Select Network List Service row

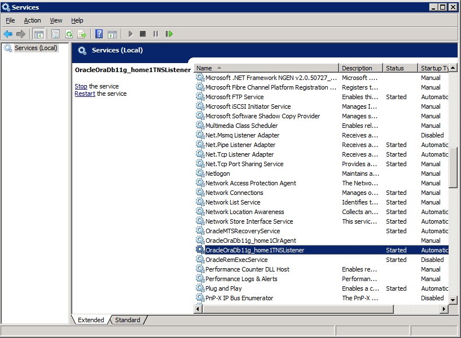coord(322,202)
